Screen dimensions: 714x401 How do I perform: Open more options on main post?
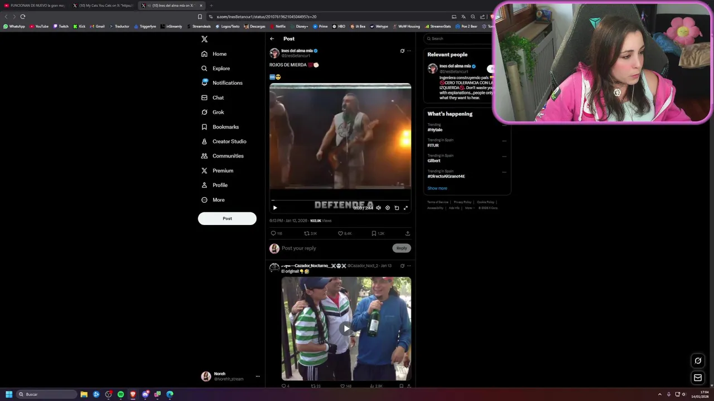point(409,51)
